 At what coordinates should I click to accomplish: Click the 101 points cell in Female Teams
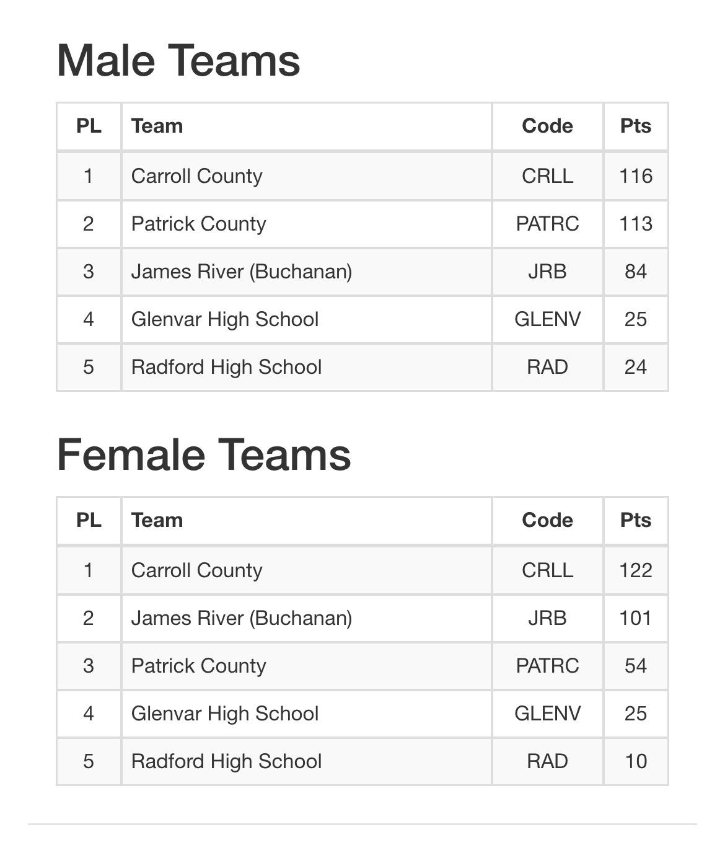(636, 618)
